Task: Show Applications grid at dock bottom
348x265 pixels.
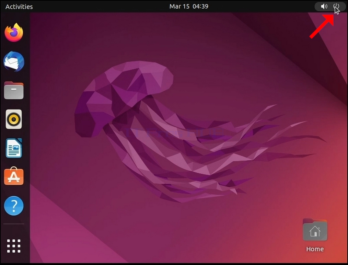Action: tap(14, 246)
